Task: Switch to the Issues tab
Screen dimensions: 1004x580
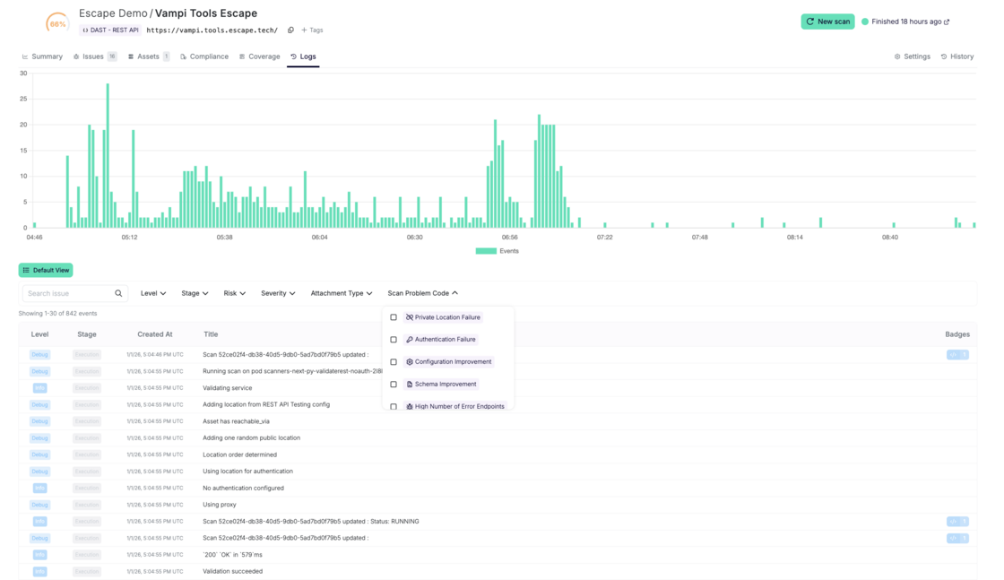Action: [x=94, y=56]
